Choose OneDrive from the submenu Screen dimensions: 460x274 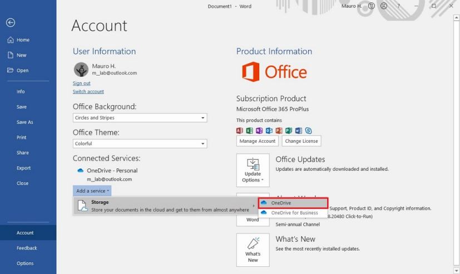293,203
